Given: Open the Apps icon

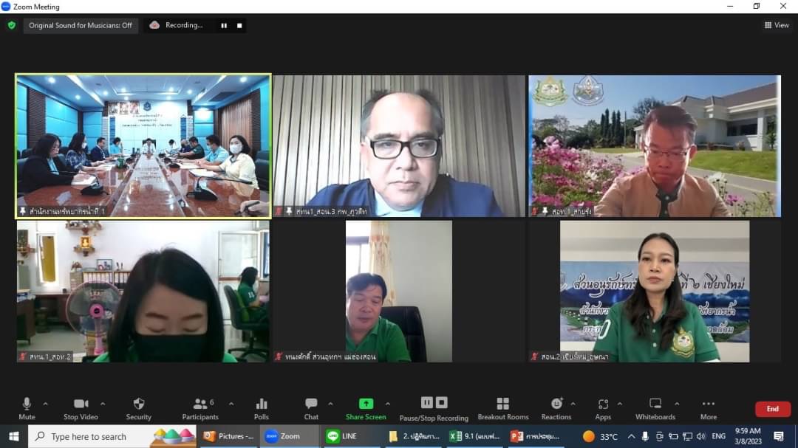Looking at the screenshot, I should [x=603, y=409].
